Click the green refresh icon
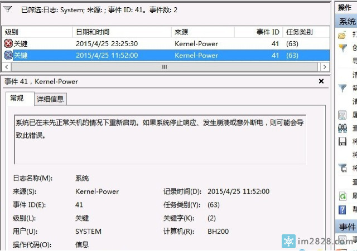Screen dimensions: 357x251 click(342, 196)
